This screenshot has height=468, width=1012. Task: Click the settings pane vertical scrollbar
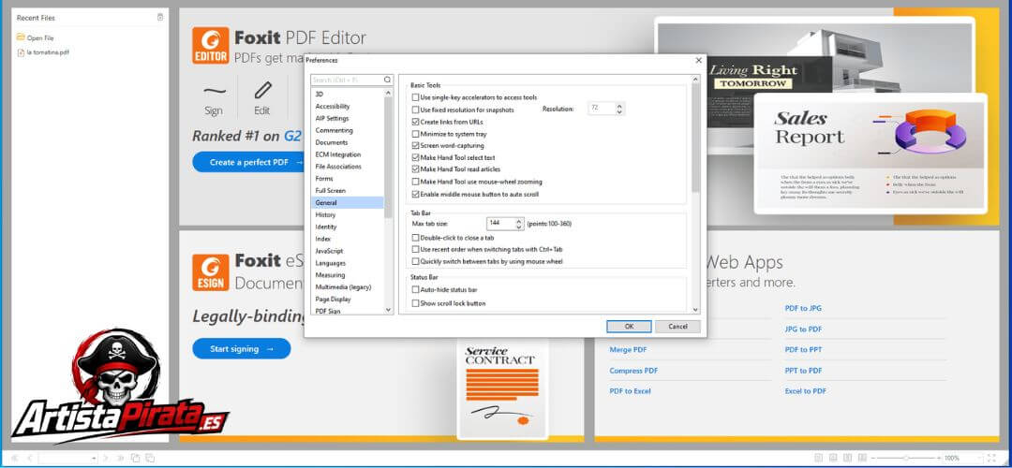(x=695, y=139)
